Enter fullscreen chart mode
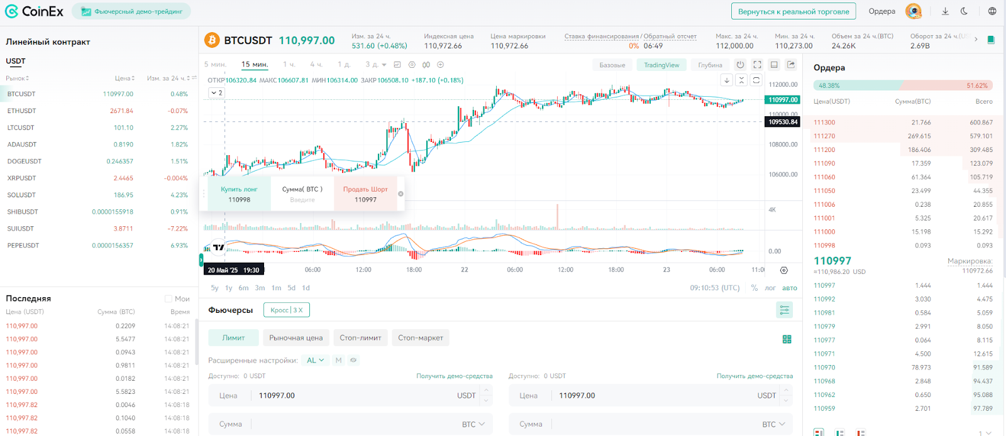This screenshot has width=1006, height=436. (757, 65)
